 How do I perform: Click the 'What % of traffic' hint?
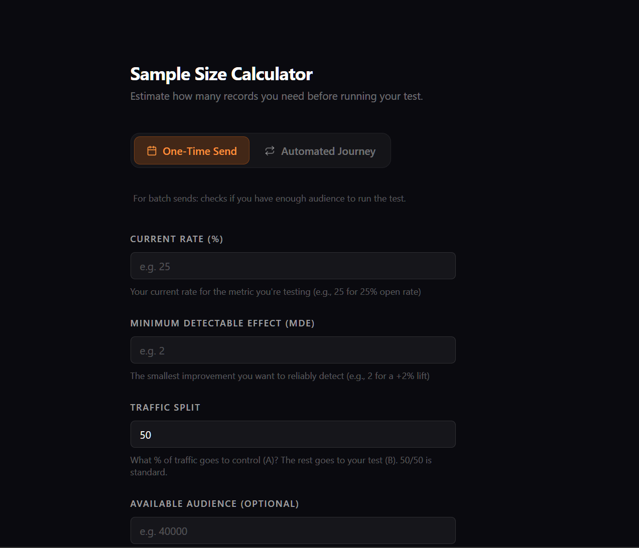pos(281,460)
